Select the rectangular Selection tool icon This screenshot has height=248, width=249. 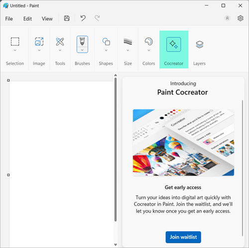(x=15, y=41)
